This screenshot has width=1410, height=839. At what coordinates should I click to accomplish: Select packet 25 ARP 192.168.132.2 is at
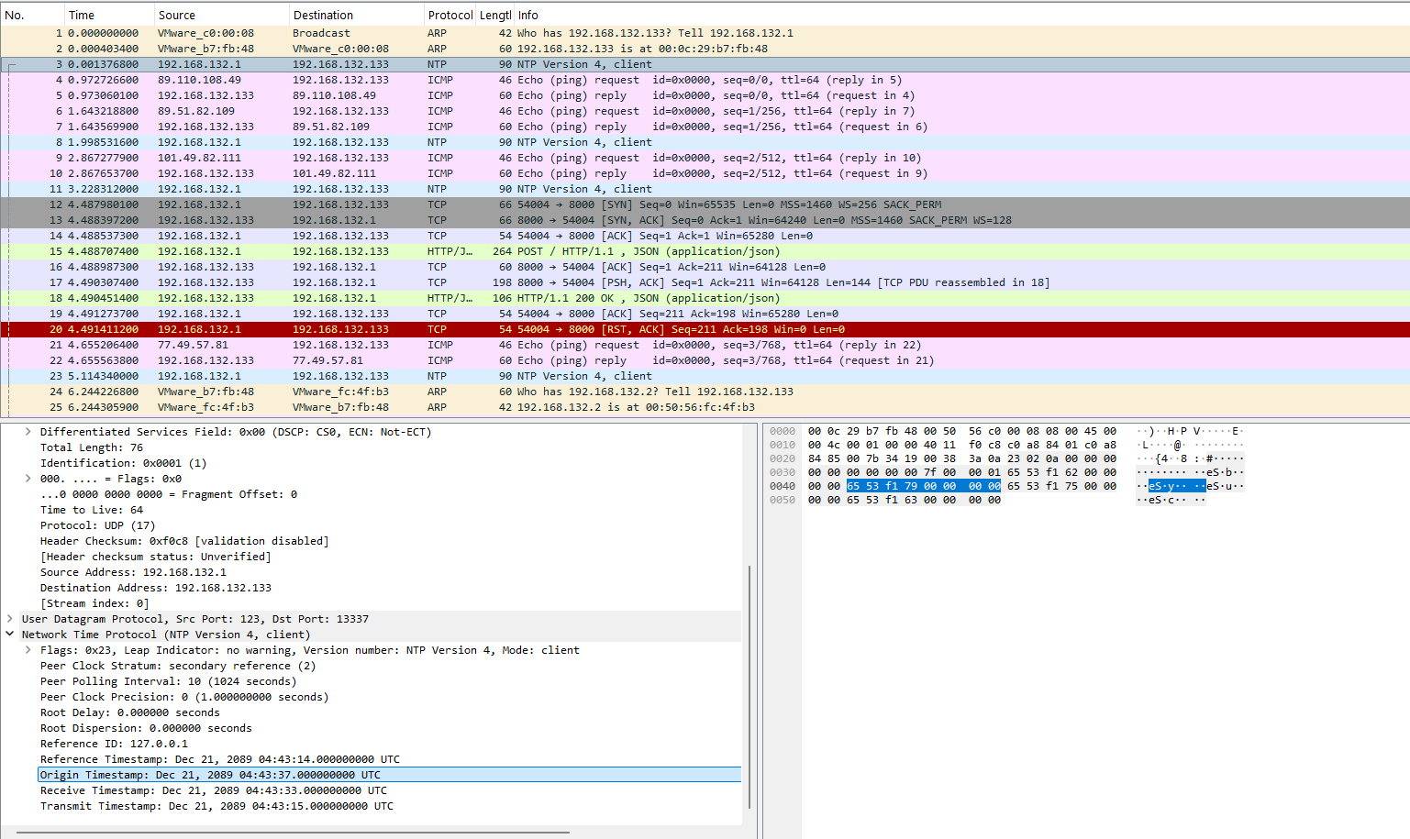click(705, 407)
